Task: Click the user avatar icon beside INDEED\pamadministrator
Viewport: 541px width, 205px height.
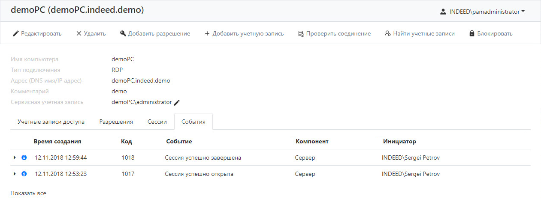Action: (443, 12)
